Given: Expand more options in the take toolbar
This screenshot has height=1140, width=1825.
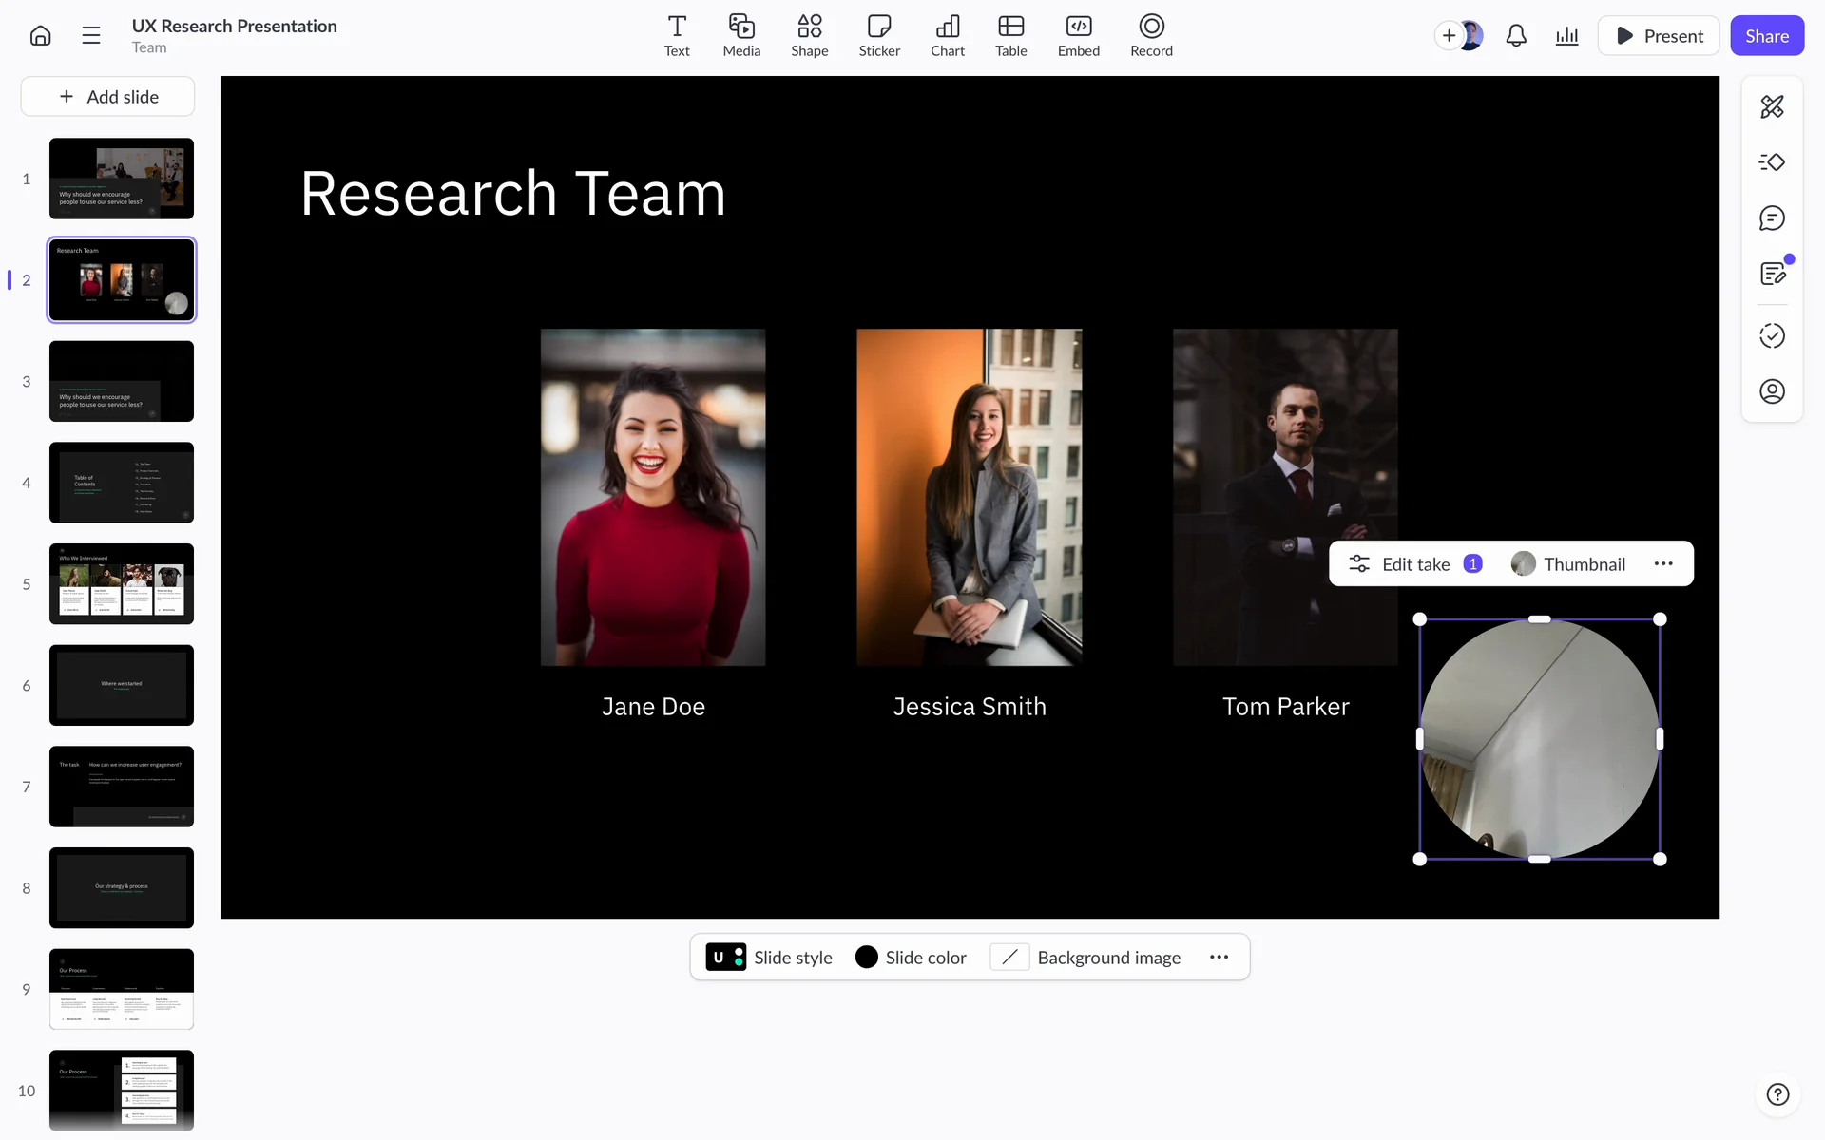Looking at the screenshot, I should [1662, 563].
